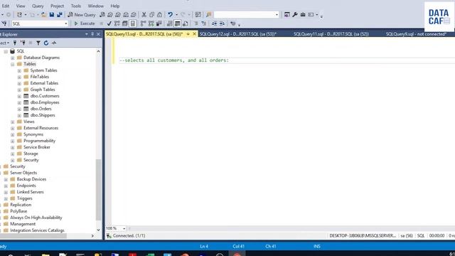The image size is (455, 256).
Task: Open the Toolbox icon in toolbar
Action: coord(303,14)
